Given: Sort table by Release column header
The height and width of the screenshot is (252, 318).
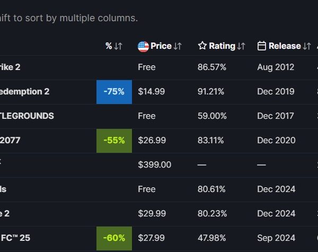Looking at the screenshot, I should pyautogui.click(x=285, y=46).
